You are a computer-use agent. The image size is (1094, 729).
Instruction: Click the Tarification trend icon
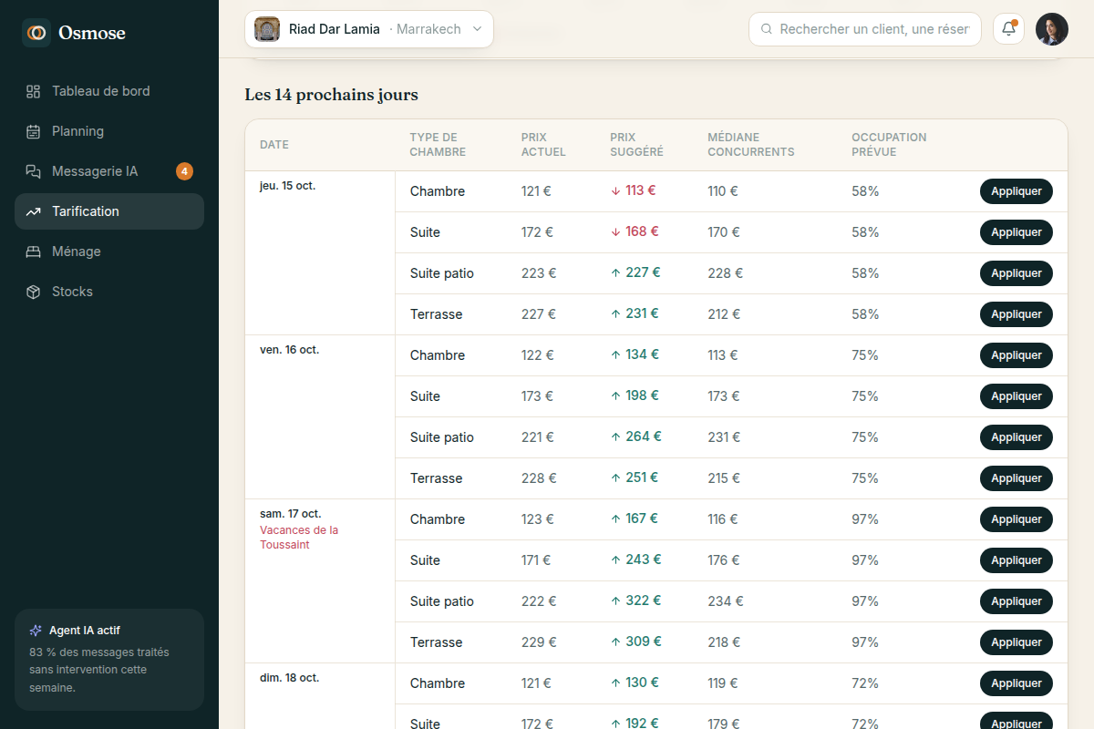pyautogui.click(x=34, y=211)
